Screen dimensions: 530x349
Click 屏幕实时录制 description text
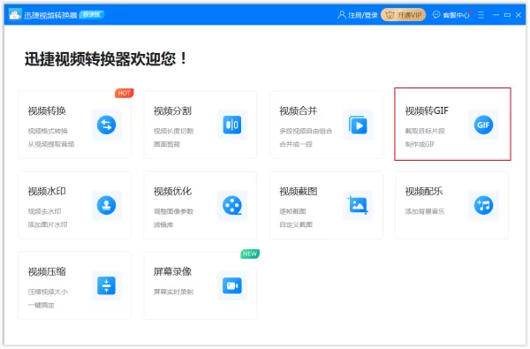[173, 292]
